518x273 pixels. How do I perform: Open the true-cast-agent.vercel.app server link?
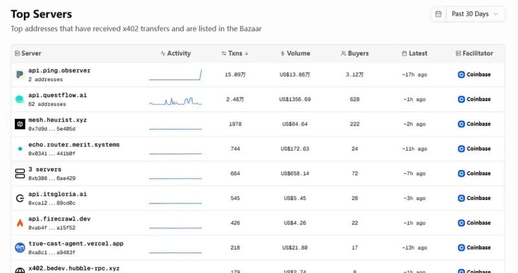tap(76, 244)
